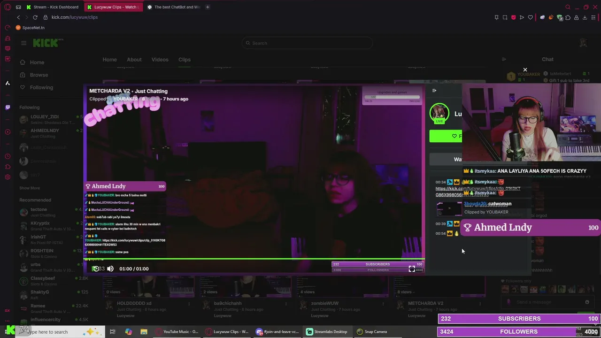Open Task View on the taskbar
This screenshot has height=338, width=601.
click(x=113, y=332)
